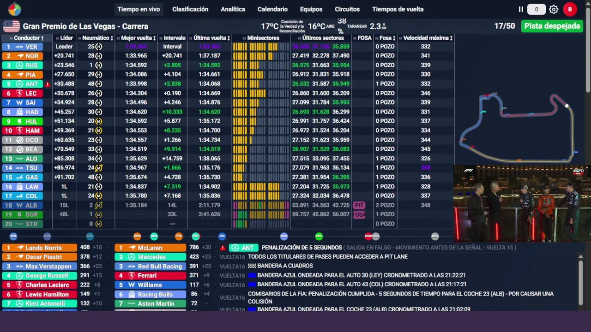Click the medium tyre icon in HUL row
The height and width of the screenshot is (332, 591).
(x=98, y=121)
